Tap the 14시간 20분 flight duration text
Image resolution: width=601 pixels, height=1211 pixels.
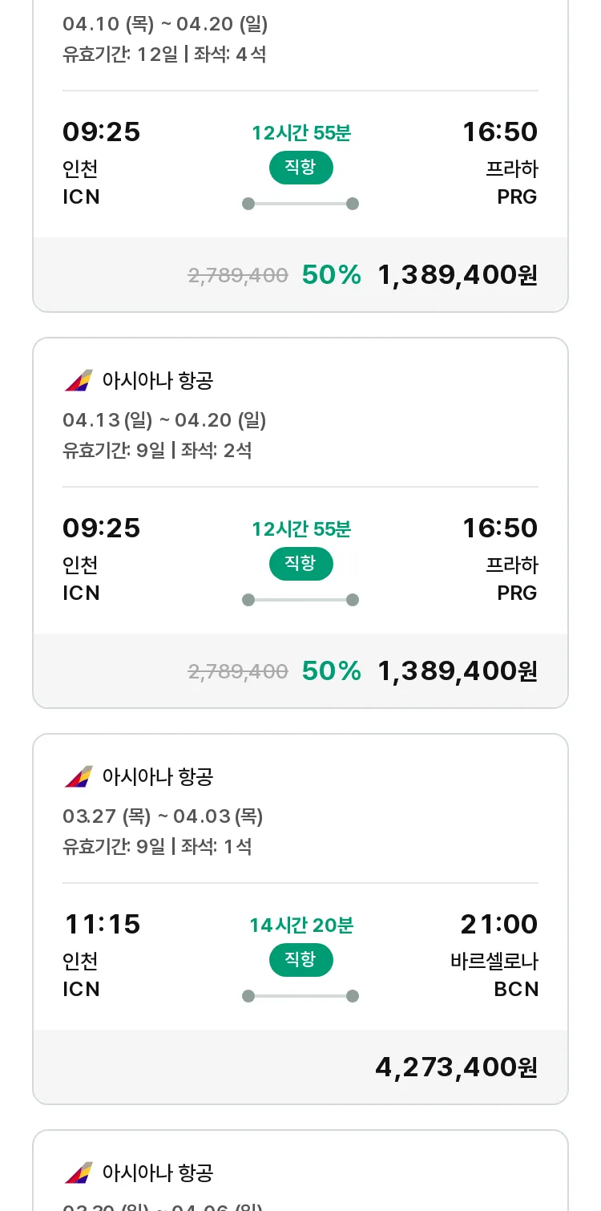pyautogui.click(x=301, y=925)
